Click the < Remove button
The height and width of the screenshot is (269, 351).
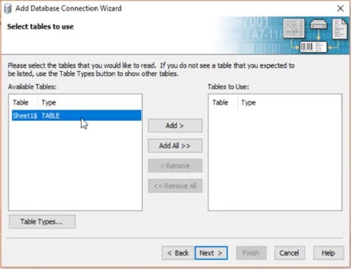pos(175,166)
